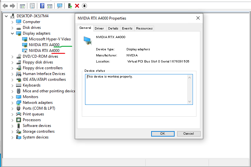Click the Cancel button
251x167 pixels.
click(188, 134)
